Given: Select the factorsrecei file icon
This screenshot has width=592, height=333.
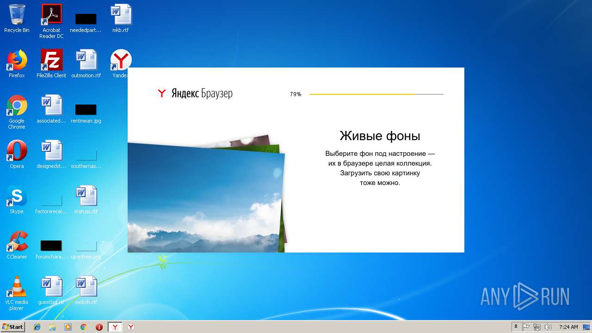Looking at the screenshot, I should click(x=51, y=205).
